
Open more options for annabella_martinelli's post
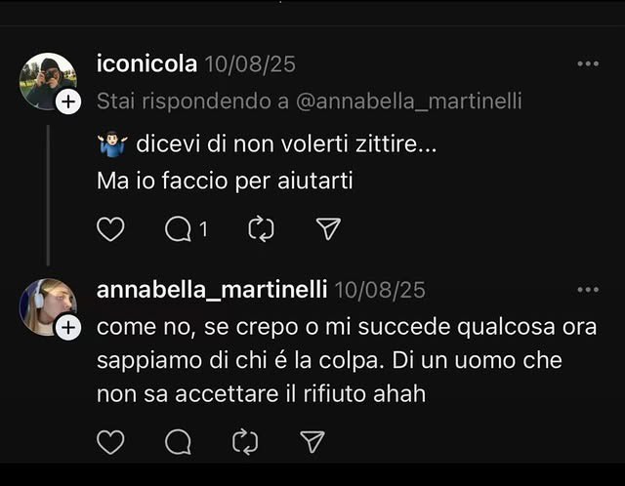pyautogui.click(x=588, y=290)
